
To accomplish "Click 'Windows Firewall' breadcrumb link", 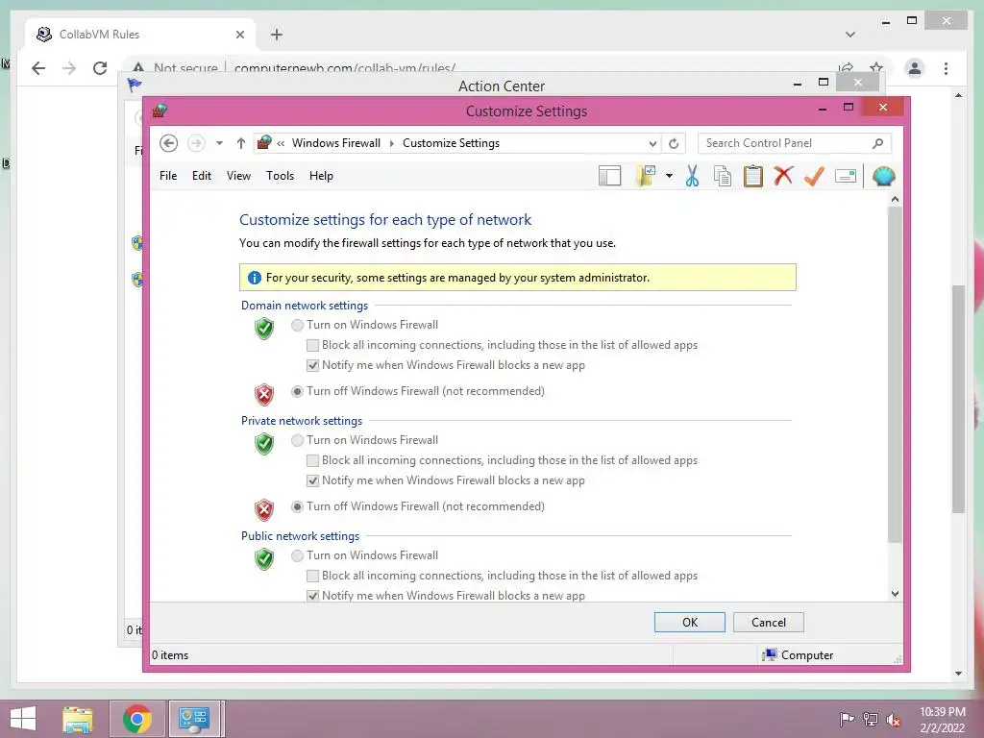I will point(335,144).
